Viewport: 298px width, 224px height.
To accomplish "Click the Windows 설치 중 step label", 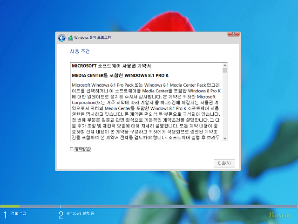I will coord(81,213).
